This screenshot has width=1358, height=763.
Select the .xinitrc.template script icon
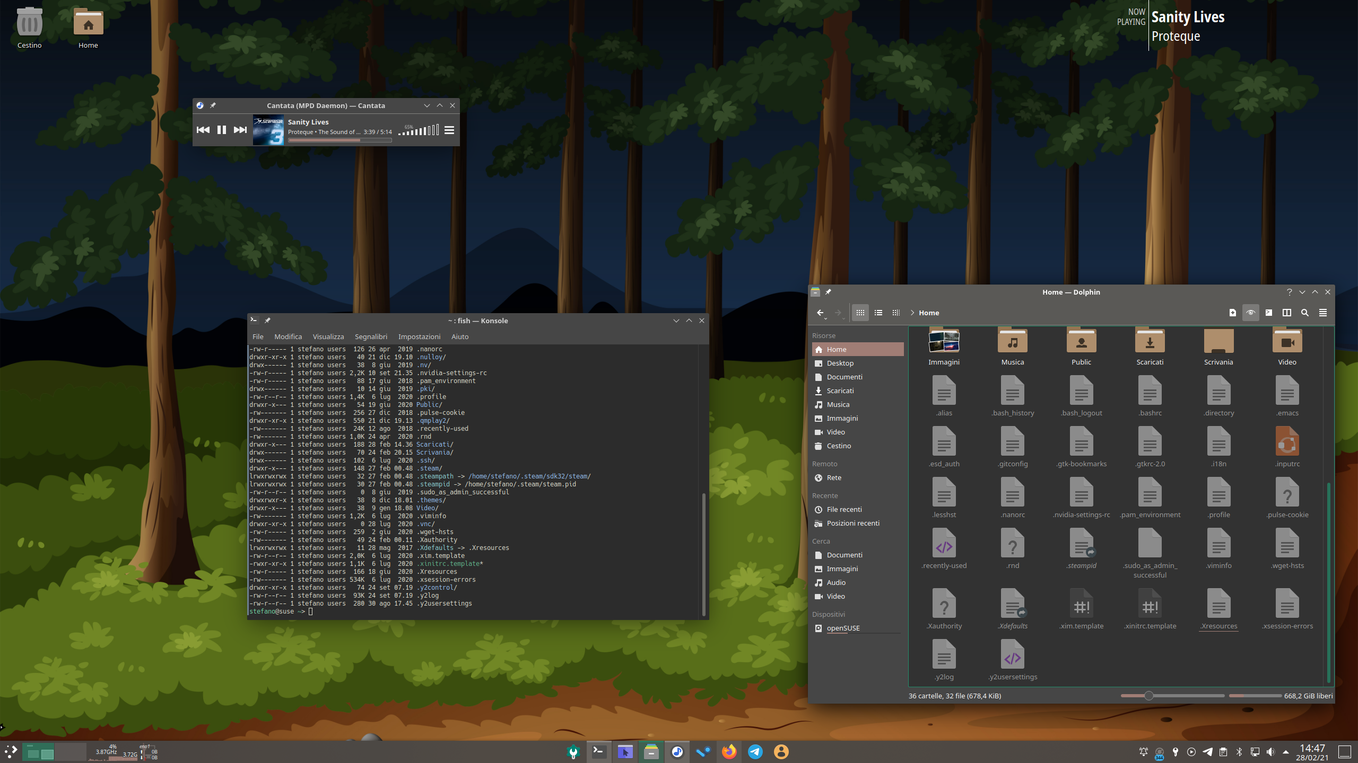(1150, 603)
